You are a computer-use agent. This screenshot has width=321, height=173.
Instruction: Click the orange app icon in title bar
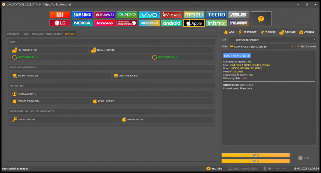point(4,4)
